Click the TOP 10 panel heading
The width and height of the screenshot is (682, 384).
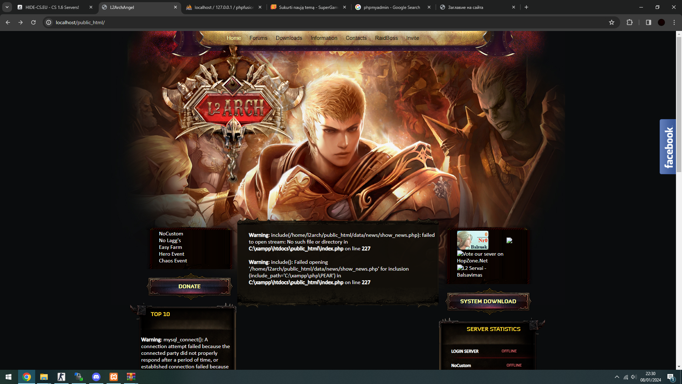(160, 314)
